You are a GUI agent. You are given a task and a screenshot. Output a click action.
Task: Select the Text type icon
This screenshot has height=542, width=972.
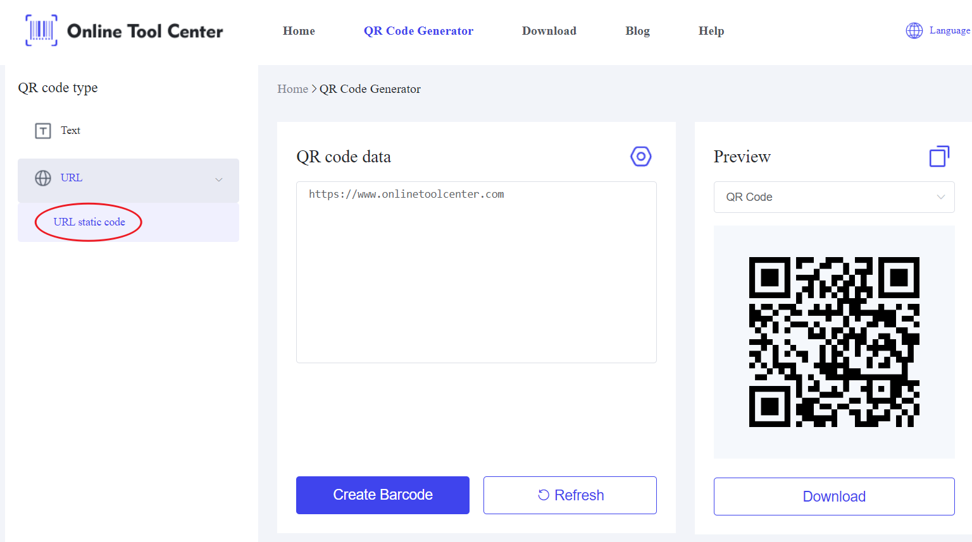pos(43,131)
